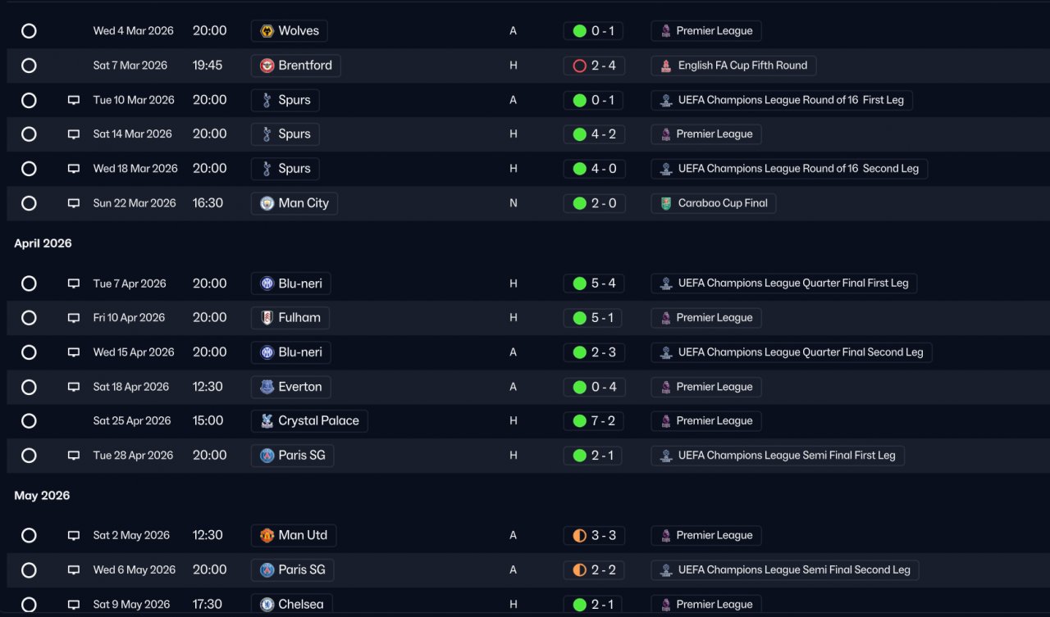Image resolution: width=1050 pixels, height=617 pixels.
Task: Select the radio circle for Wolves fixture
Action: [29, 31]
